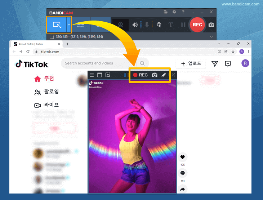The height and width of the screenshot is (200, 263).
Task: Start recording with the big round REC button
Action: pos(197,25)
